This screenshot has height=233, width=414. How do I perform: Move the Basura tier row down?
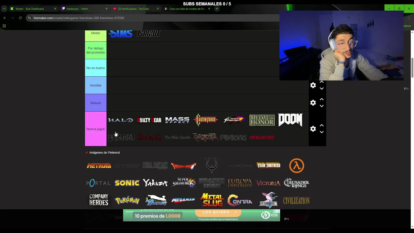[321, 106]
